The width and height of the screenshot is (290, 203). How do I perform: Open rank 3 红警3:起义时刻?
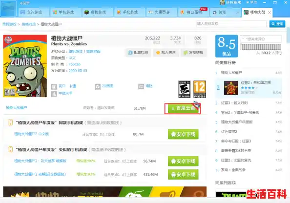234,103
